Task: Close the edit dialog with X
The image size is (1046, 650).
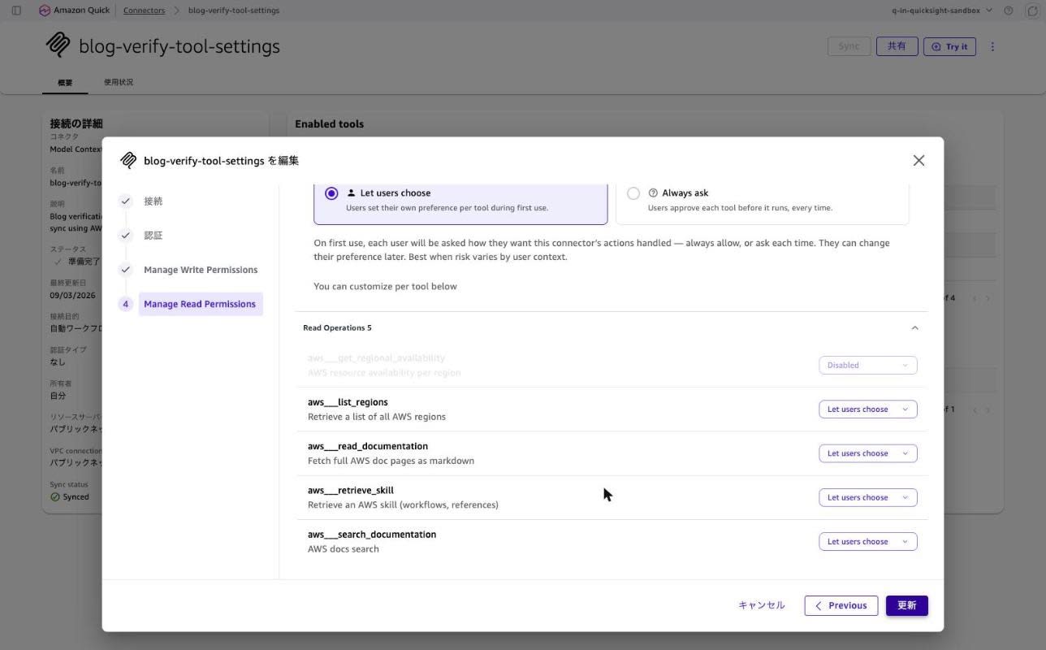Action: (x=918, y=160)
